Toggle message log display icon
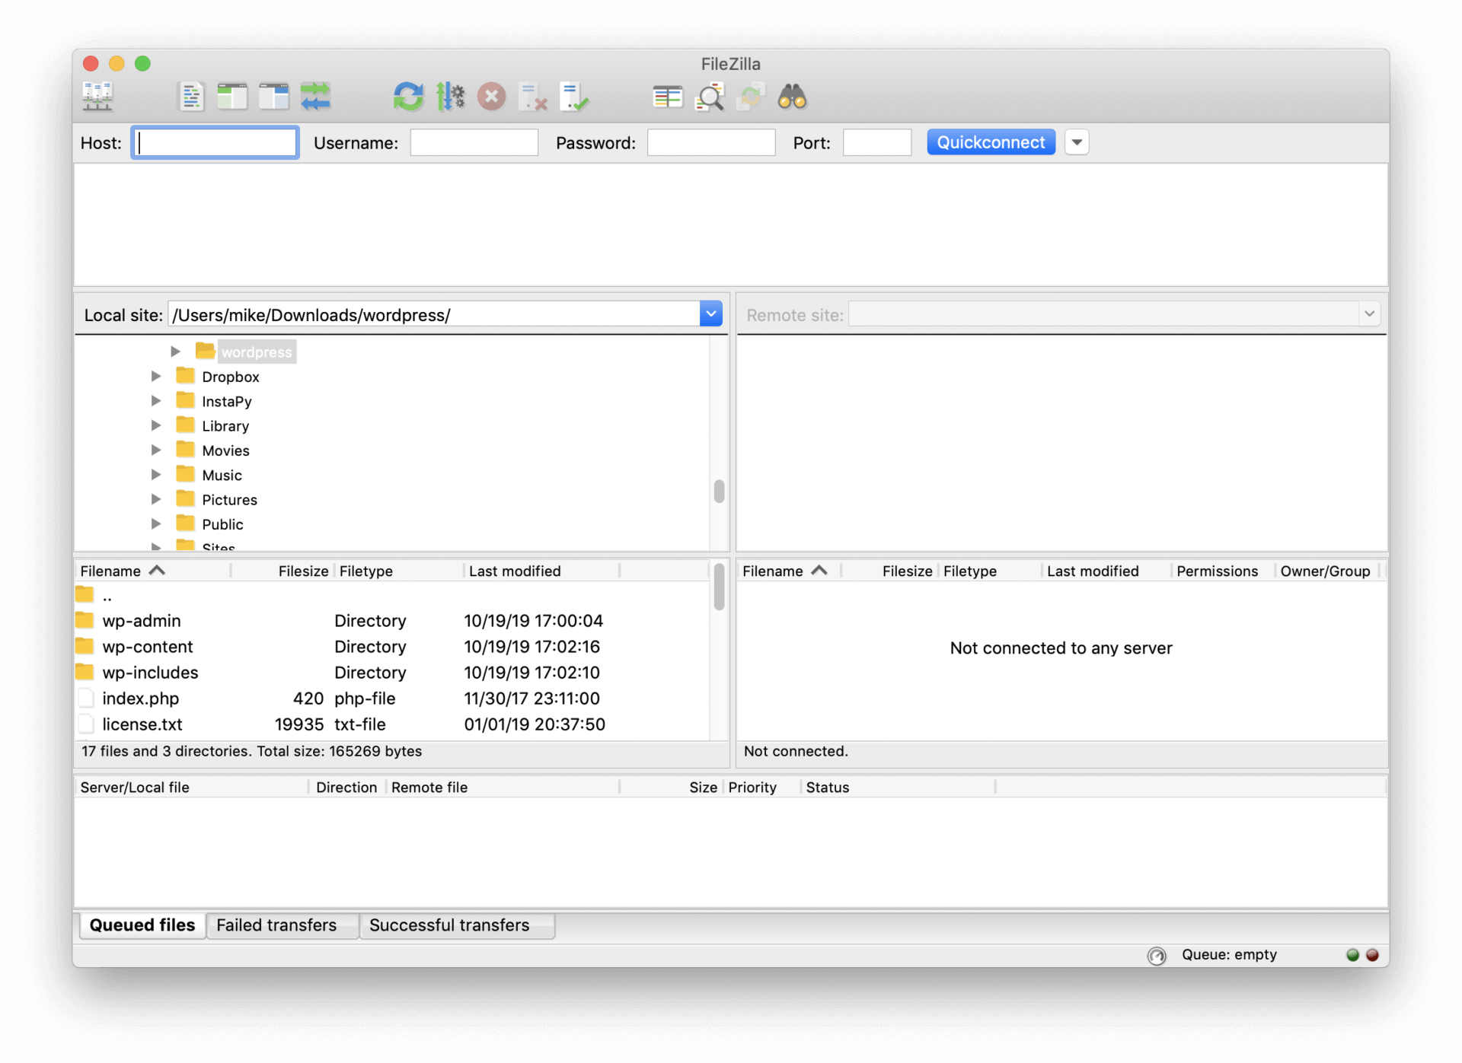1462x1063 pixels. (x=190, y=97)
